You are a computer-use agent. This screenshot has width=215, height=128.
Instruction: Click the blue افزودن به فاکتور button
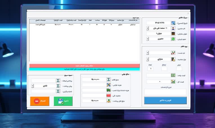click(x=165, y=101)
